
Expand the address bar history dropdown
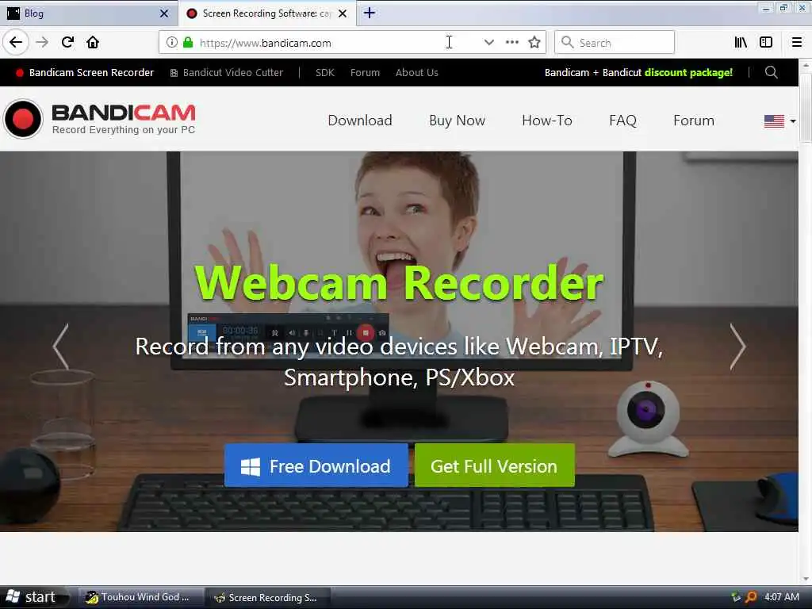pyautogui.click(x=488, y=43)
